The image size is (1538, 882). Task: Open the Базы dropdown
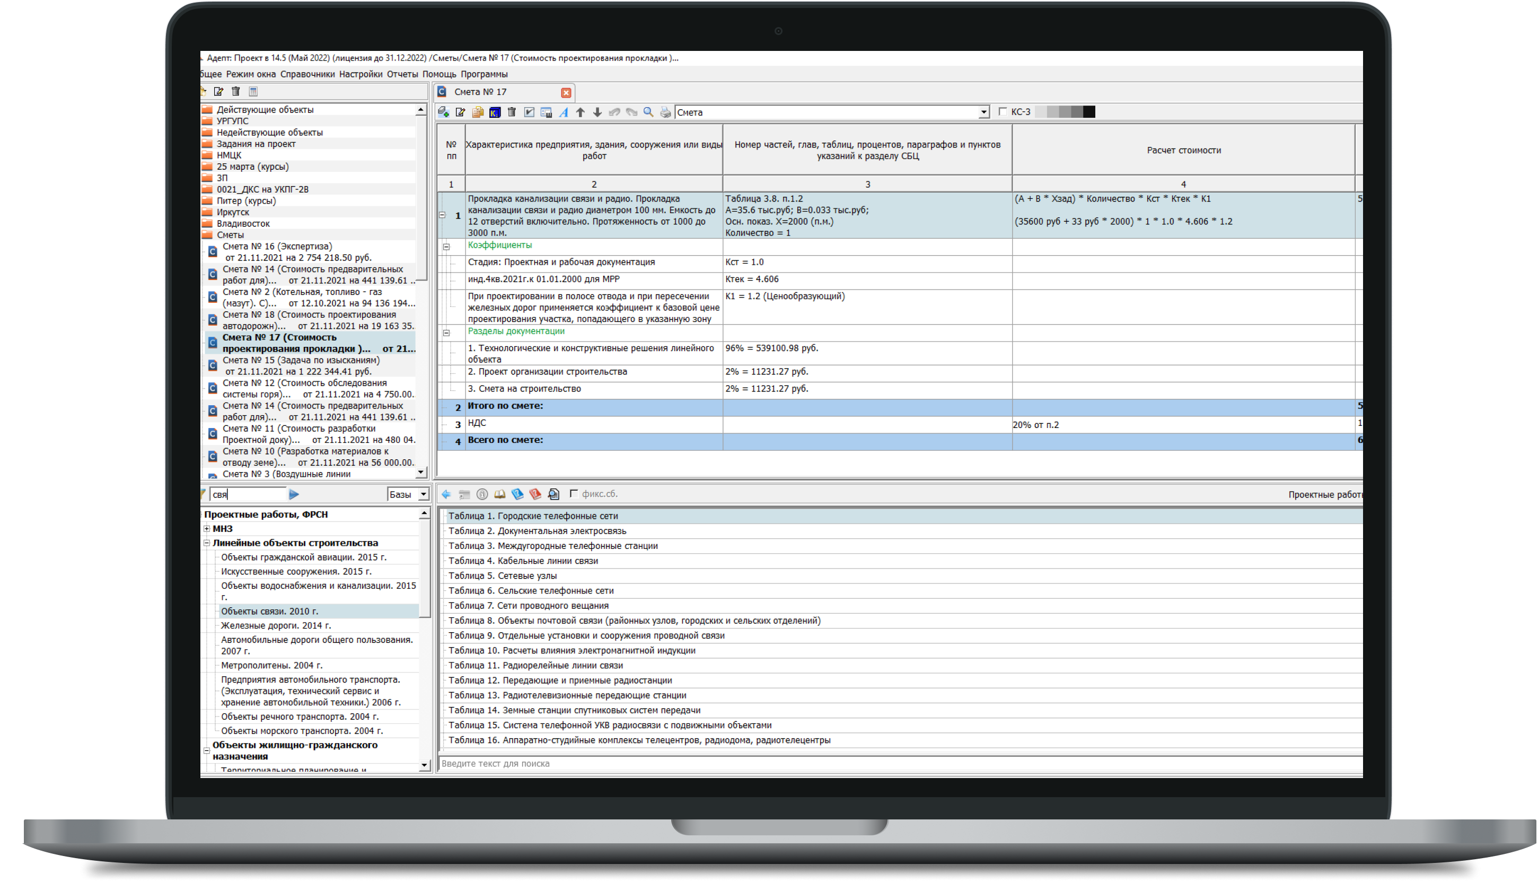pyautogui.click(x=423, y=494)
